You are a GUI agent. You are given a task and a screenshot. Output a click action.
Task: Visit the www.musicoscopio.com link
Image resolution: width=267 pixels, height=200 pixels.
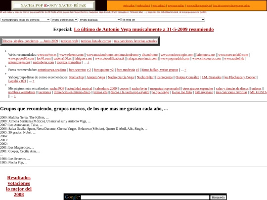click(x=177, y=55)
